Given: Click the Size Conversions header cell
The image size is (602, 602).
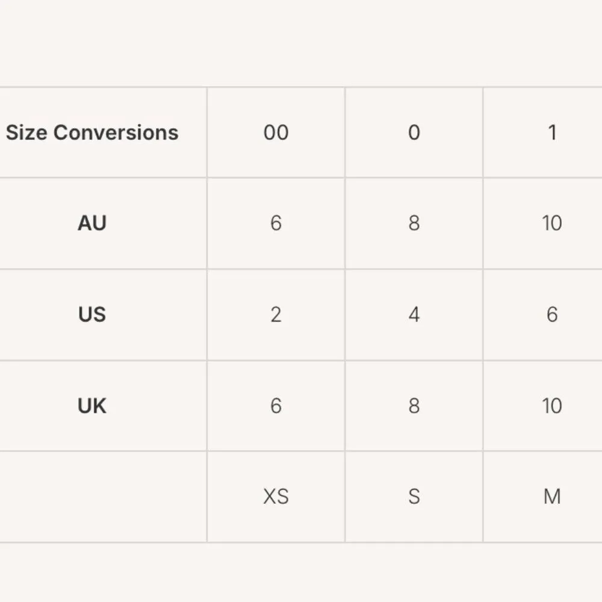Looking at the screenshot, I should point(92,132).
